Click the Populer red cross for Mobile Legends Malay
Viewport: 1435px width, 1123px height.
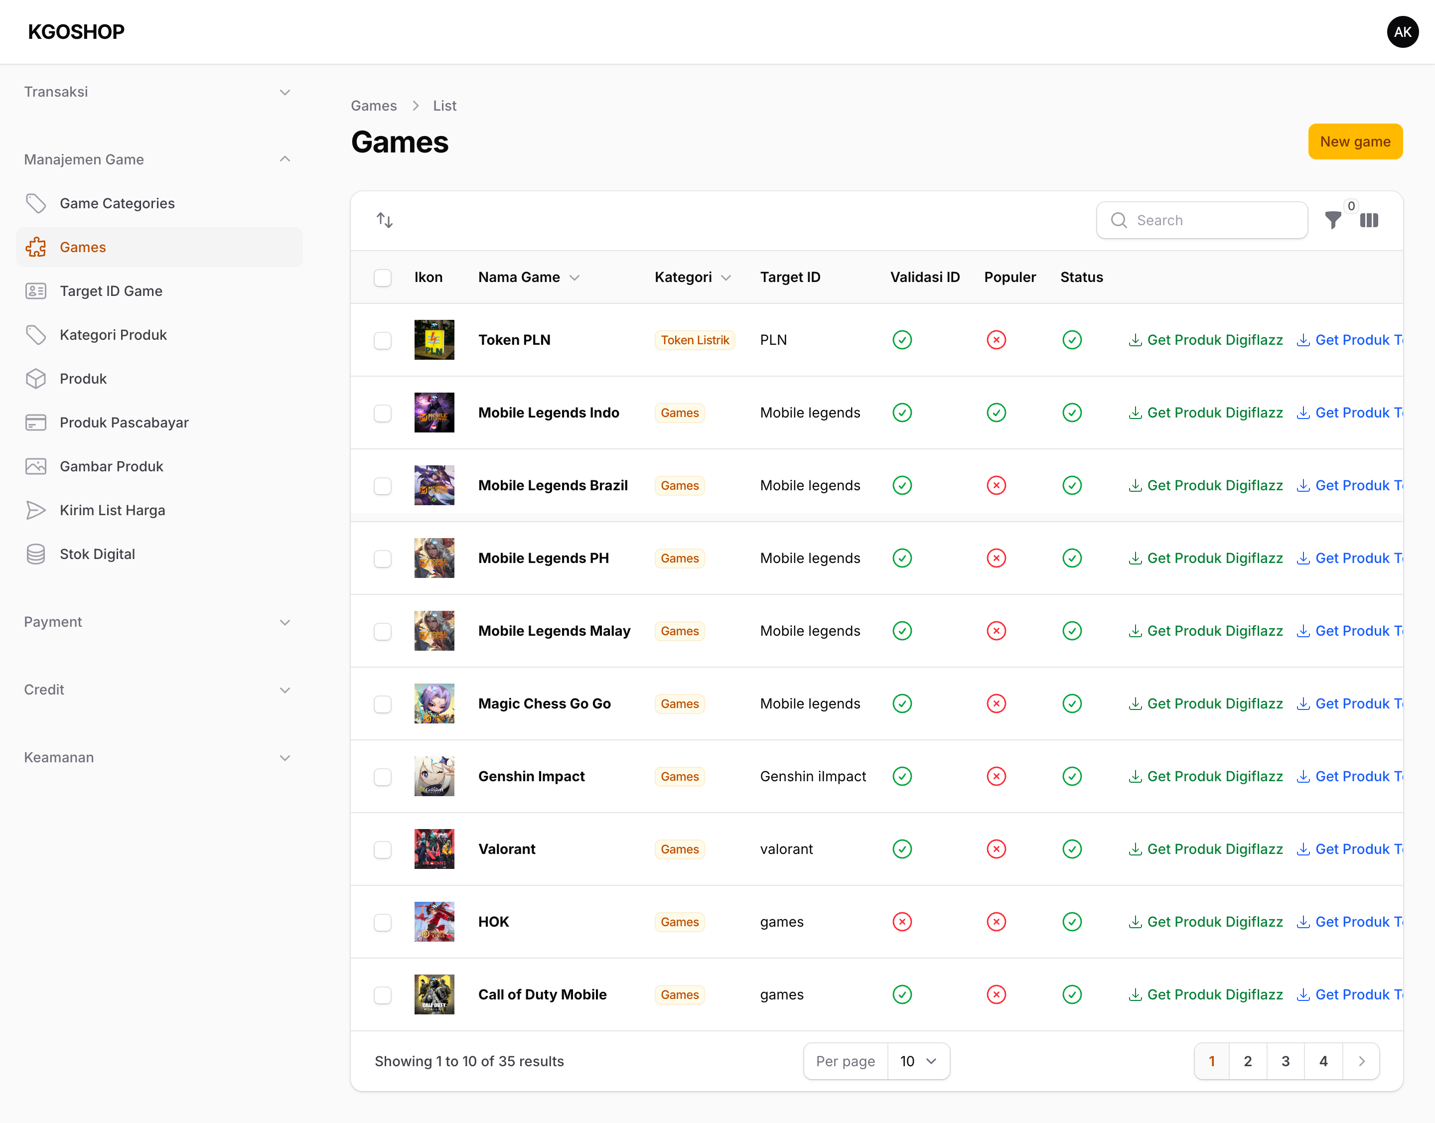pyautogui.click(x=997, y=631)
